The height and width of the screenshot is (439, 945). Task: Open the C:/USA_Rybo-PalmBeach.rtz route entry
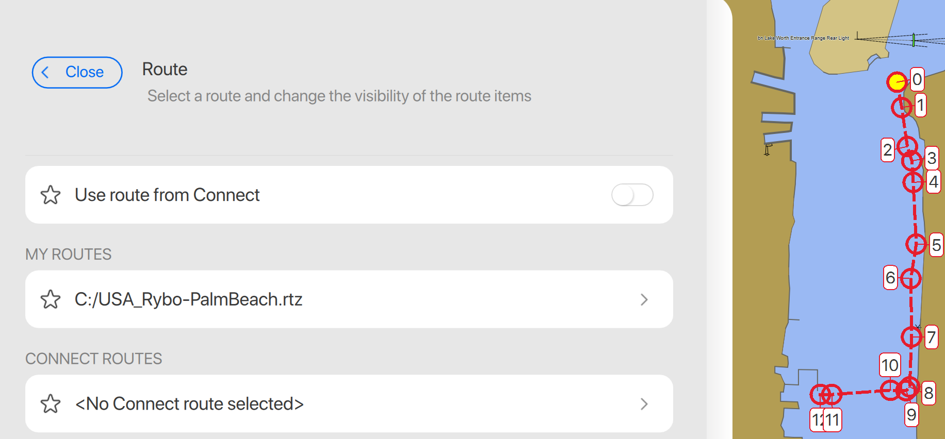(188, 299)
